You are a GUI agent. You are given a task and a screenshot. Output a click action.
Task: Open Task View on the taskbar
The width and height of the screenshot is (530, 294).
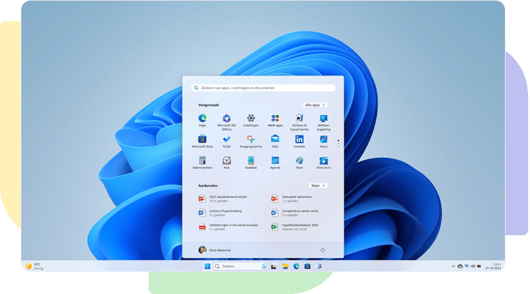(x=273, y=266)
